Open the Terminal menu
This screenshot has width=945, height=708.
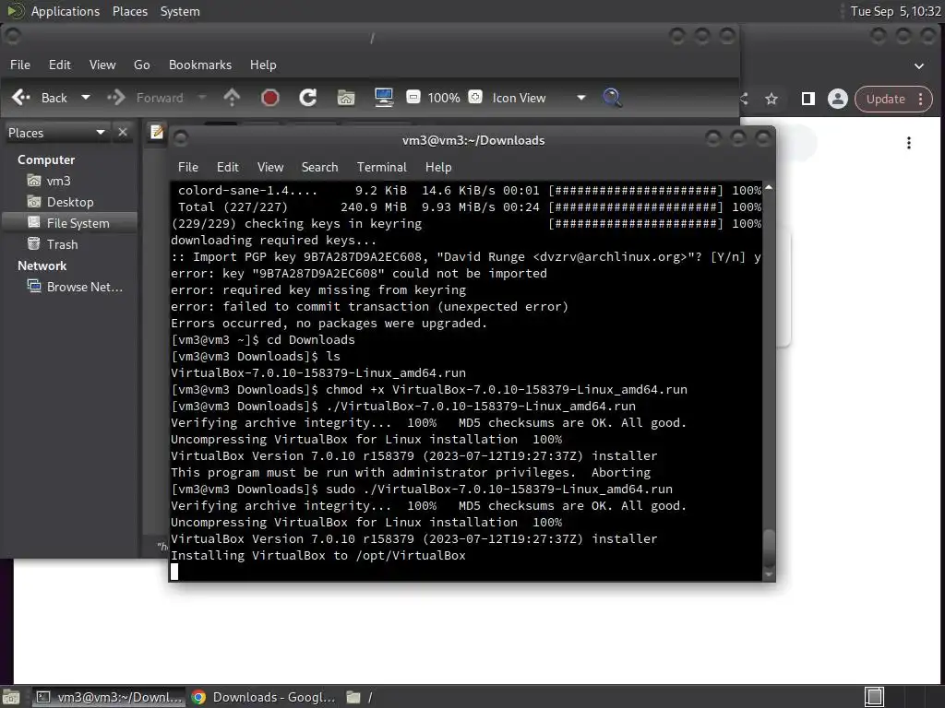click(381, 167)
